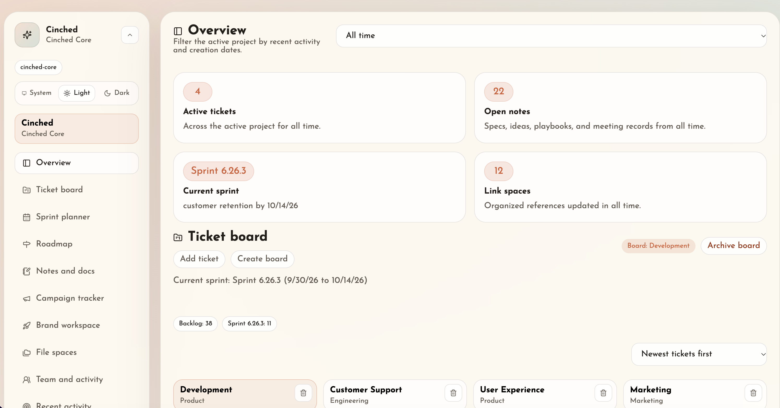Image resolution: width=780 pixels, height=408 pixels.
Task: Click the Add ticket button
Action: click(199, 259)
